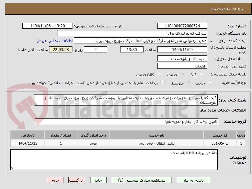Click the واحد اندازه گیری column header

93,135
